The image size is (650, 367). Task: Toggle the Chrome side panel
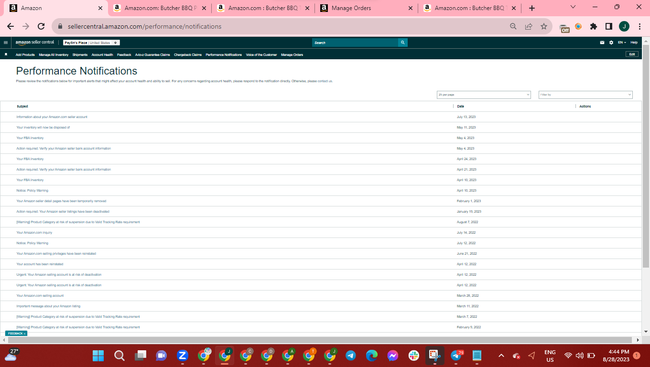pyautogui.click(x=609, y=26)
